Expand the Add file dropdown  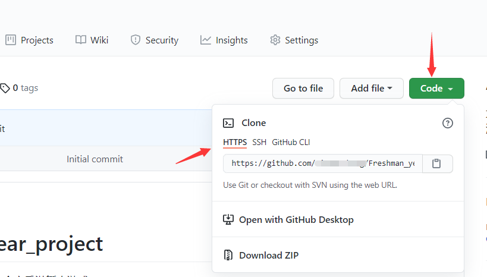point(372,88)
